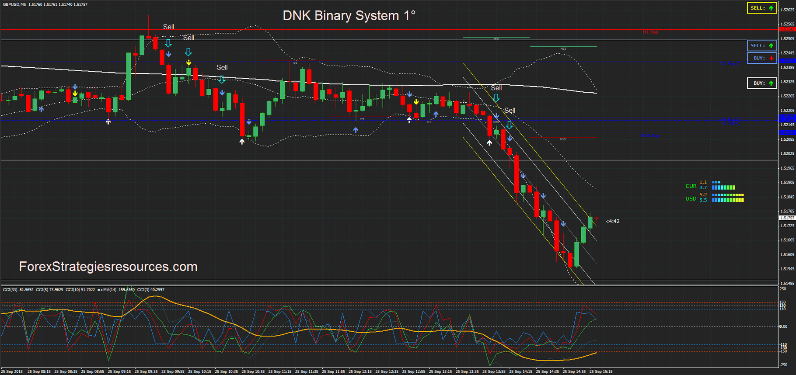Click the CCI(5) 73.9625 indicator label
Screen dimensions: 796x375
(49, 290)
